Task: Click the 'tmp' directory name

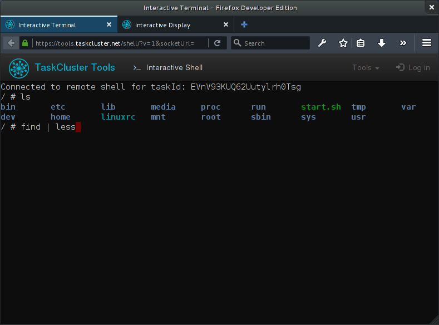Action: tap(358, 107)
